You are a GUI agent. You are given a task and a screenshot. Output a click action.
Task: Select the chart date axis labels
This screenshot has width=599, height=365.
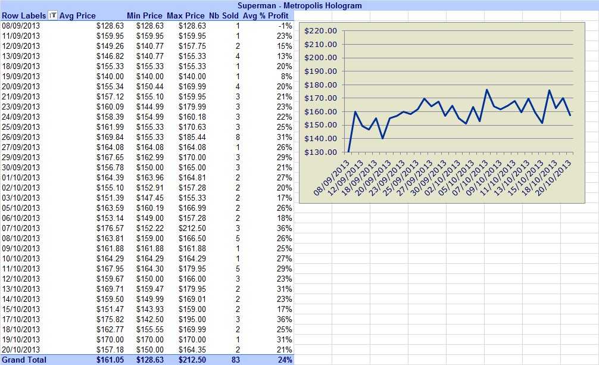coord(442,177)
